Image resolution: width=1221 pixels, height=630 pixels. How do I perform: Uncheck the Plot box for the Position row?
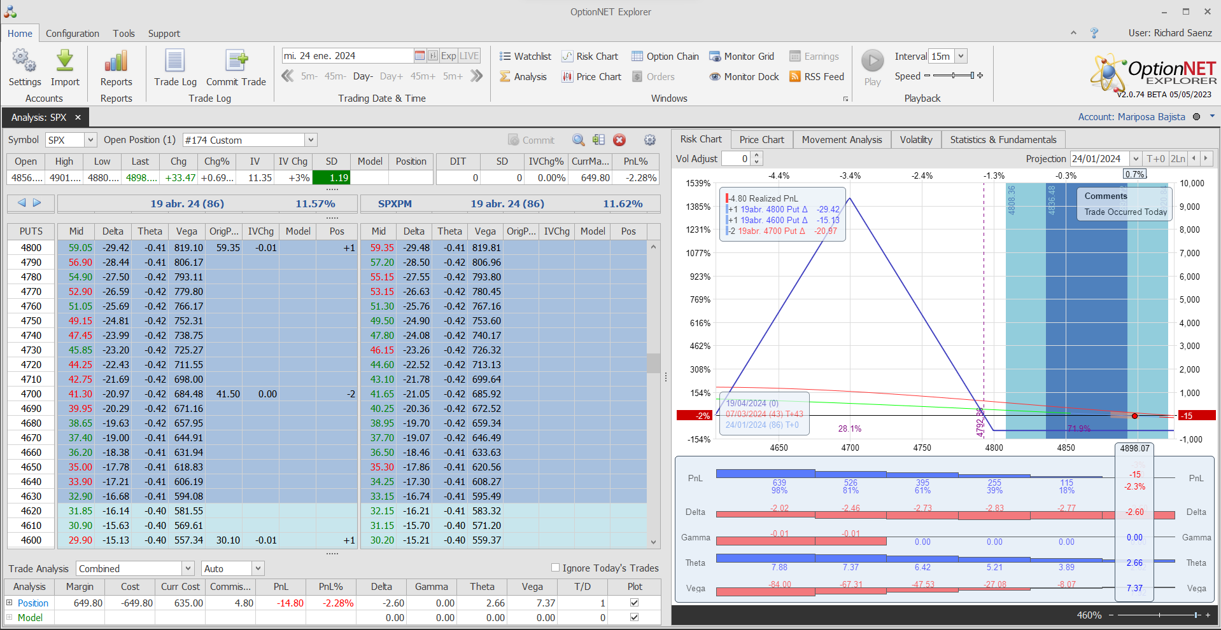click(634, 603)
